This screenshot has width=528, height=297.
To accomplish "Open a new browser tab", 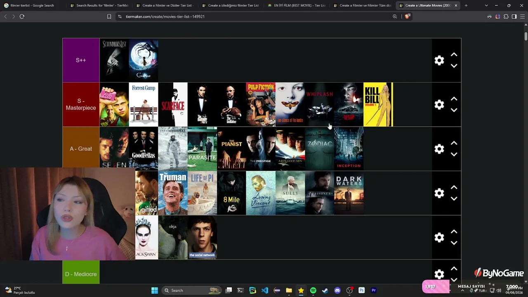I will click(466, 5).
